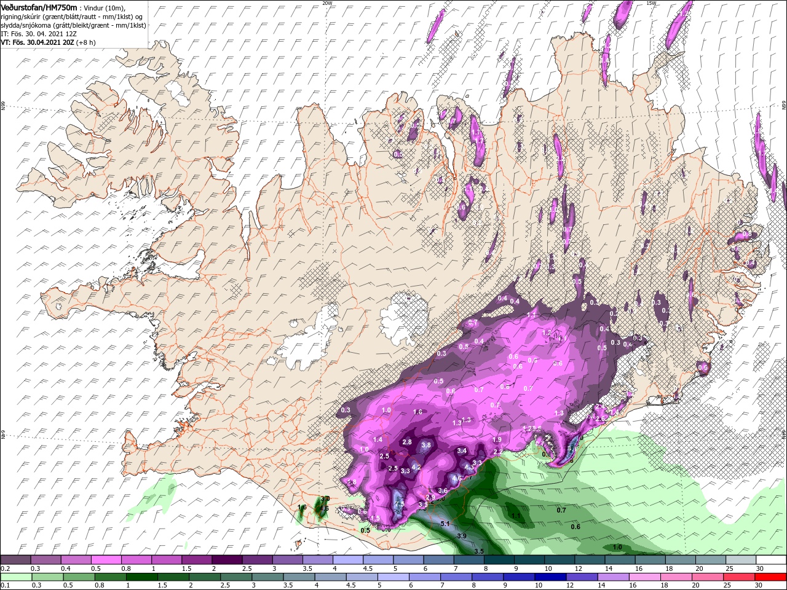Screen dimensions: 787x590
Task: Click the 0.1 label of the bottom legend row
Action: 6,586
